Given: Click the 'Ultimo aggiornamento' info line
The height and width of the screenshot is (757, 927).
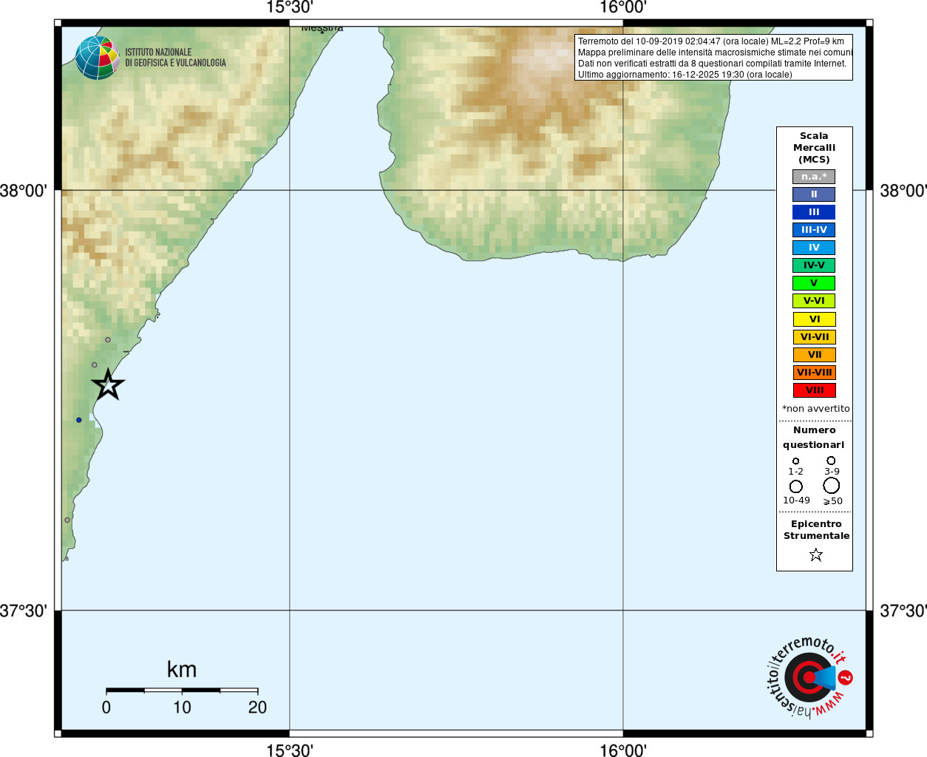Looking at the screenshot, I should (x=685, y=75).
